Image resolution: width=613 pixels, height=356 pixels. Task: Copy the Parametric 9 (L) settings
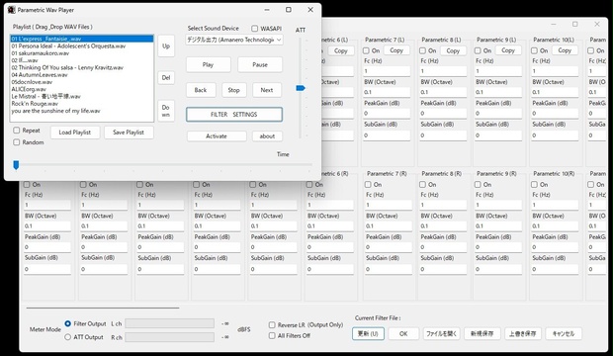coord(508,50)
